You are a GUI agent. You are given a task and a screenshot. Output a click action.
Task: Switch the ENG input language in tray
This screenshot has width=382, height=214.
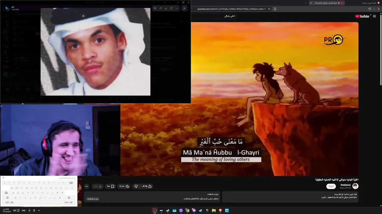pyautogui.click(x=24, y=210)
